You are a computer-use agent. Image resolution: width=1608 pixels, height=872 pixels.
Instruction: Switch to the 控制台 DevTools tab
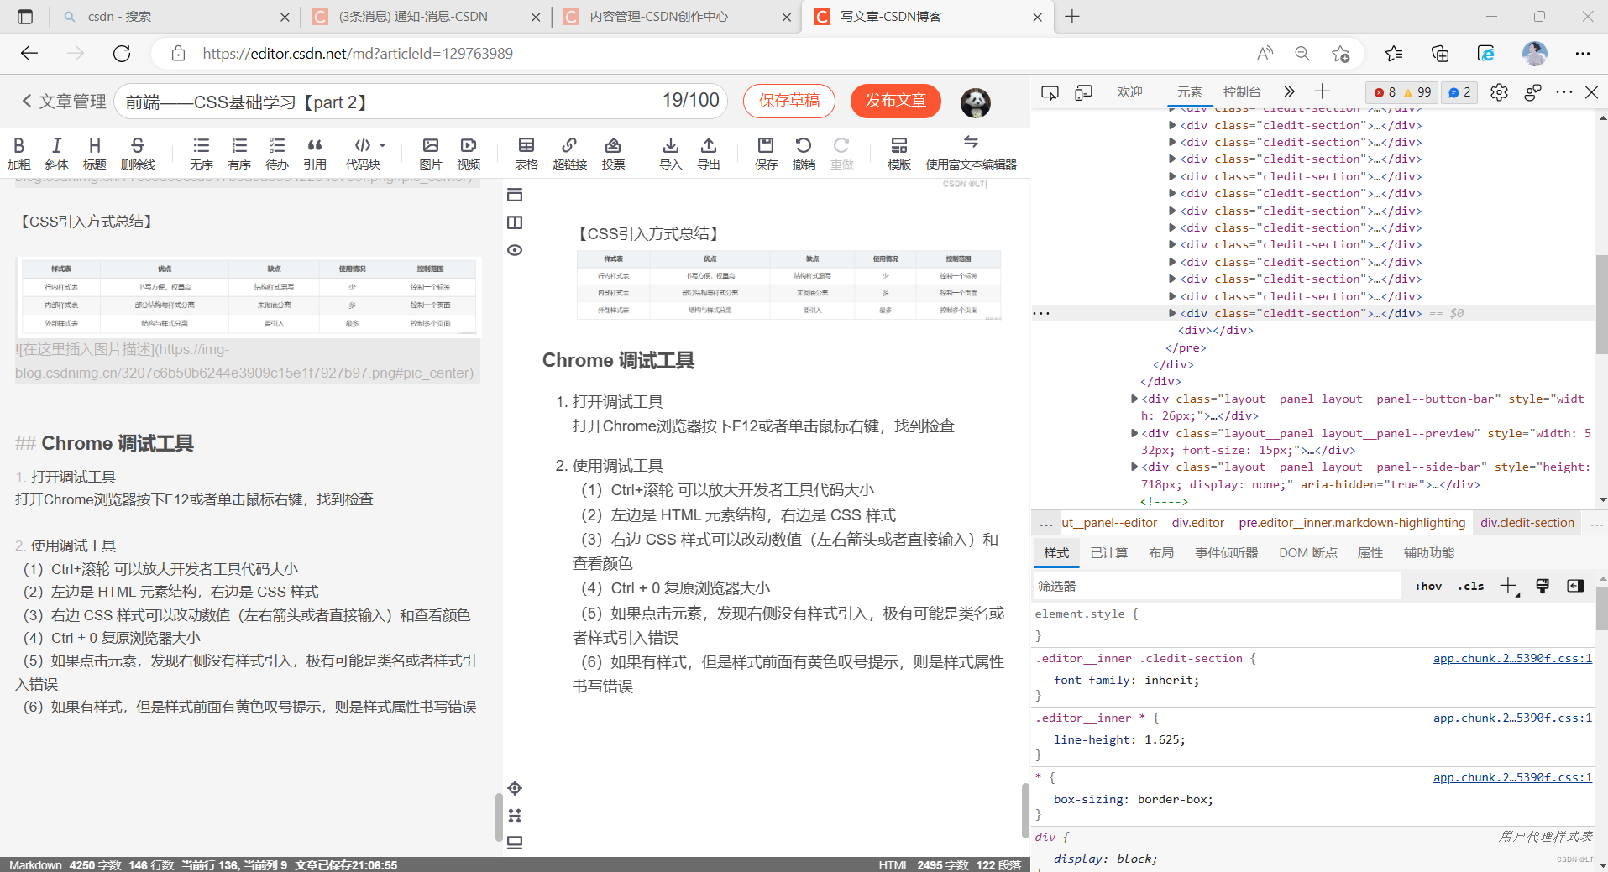(1242, 92)
